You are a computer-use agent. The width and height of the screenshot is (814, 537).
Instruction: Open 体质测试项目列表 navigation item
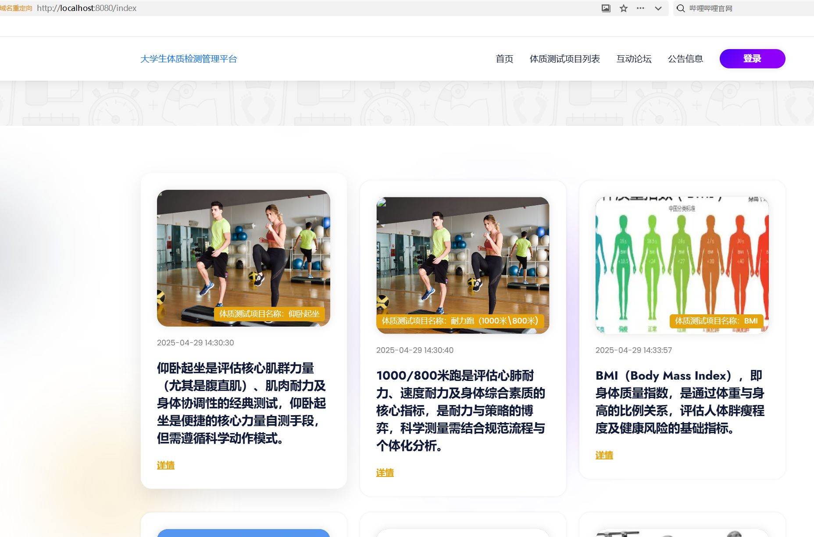564,59
